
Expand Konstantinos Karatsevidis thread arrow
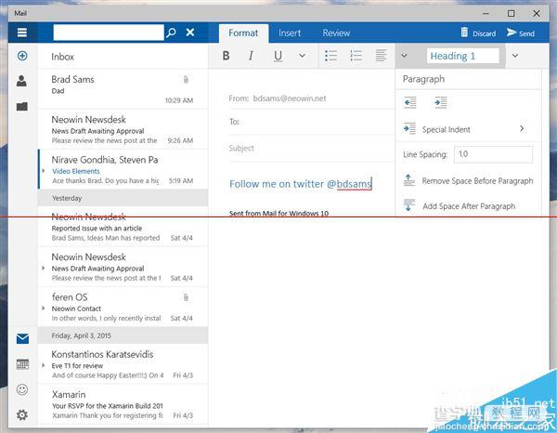(x=44, y=365)
